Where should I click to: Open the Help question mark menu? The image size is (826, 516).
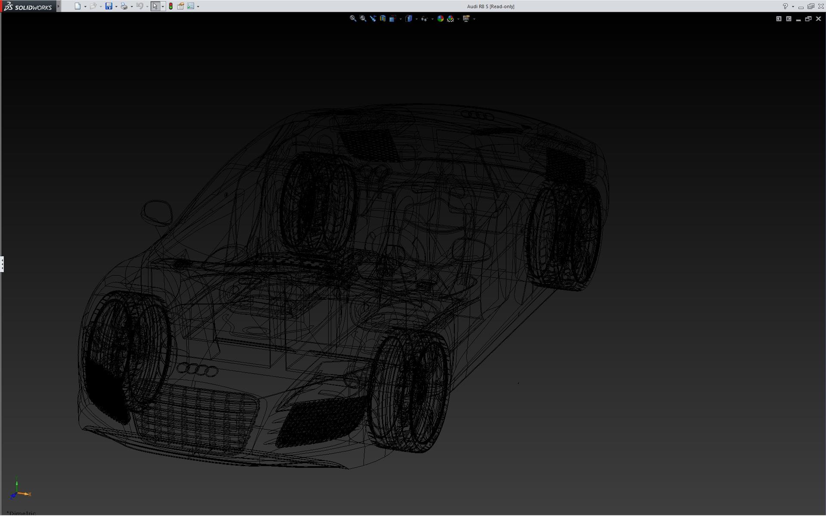(785, 6)
